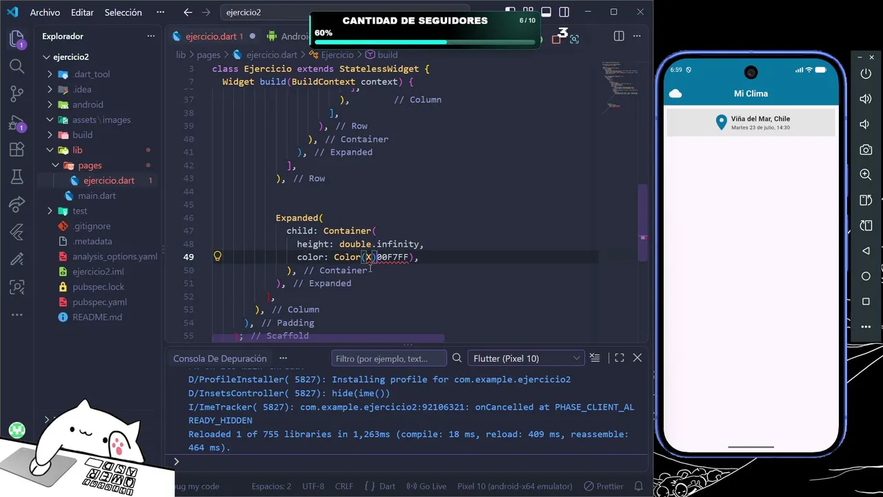This screenshot has width=883, height=497.
Task: Open the Archivo menu
Action: [x=45, y=12]
